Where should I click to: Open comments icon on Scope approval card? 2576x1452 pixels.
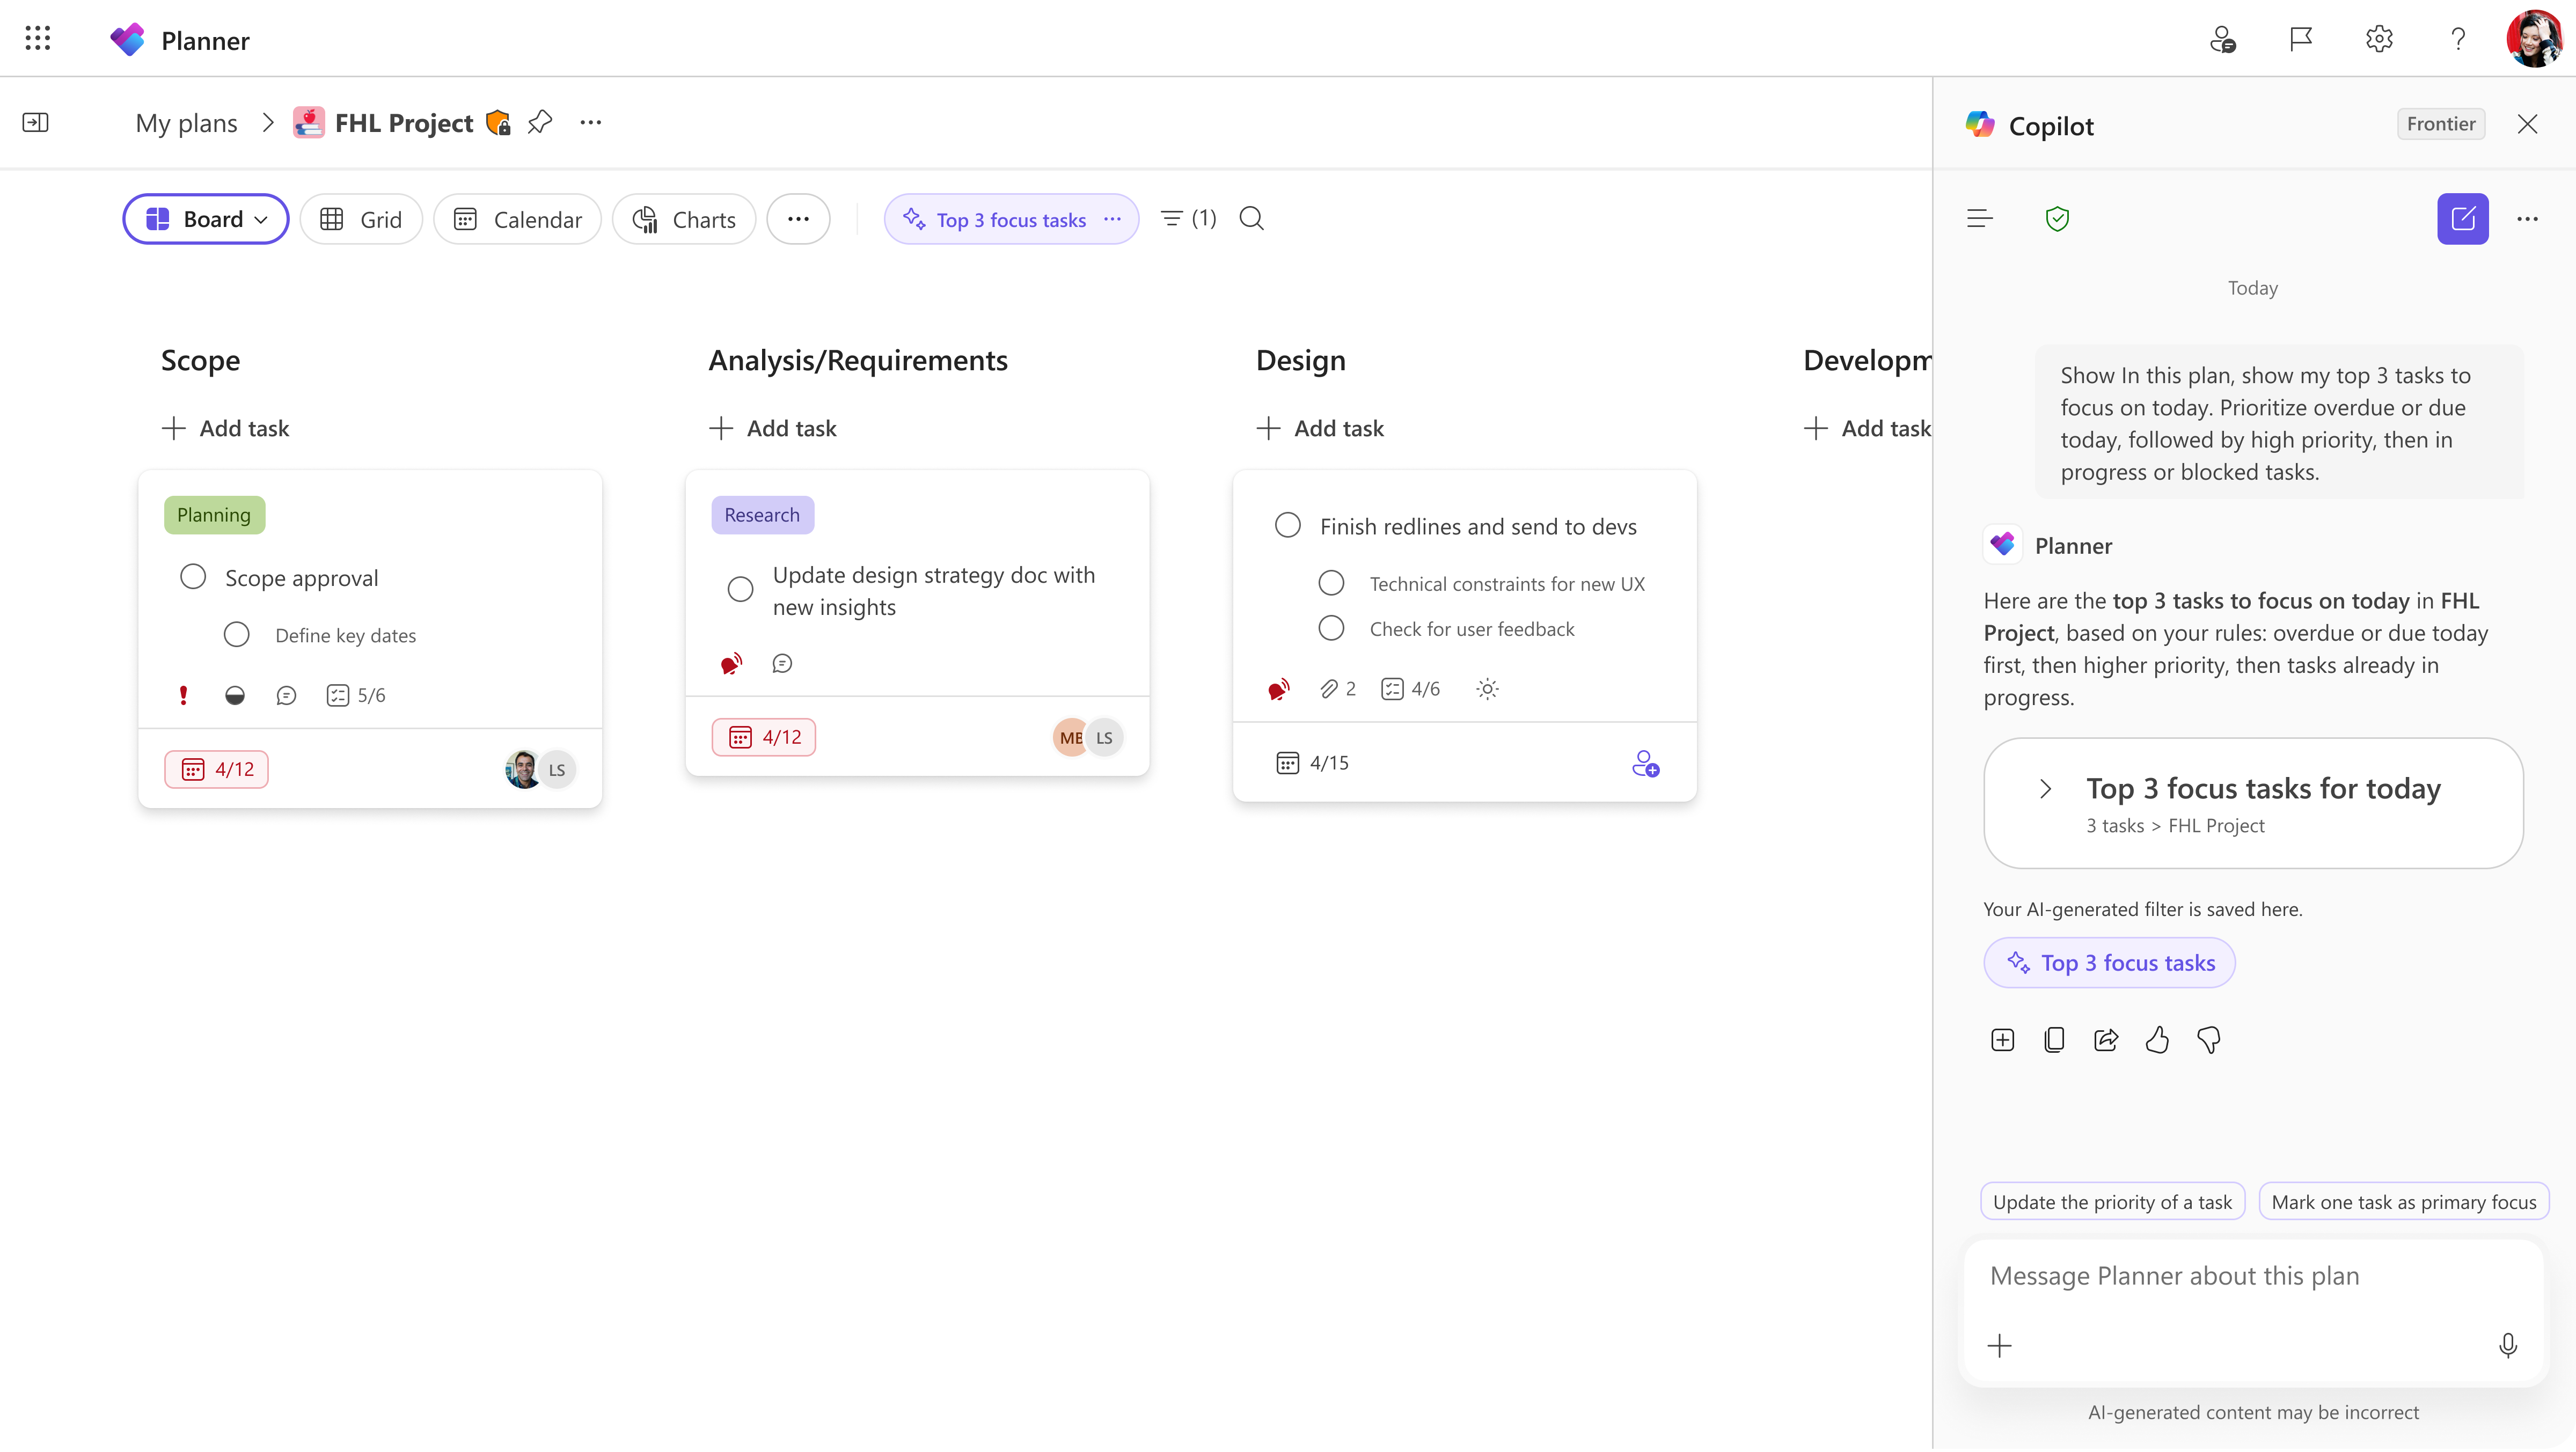point(286,696)
